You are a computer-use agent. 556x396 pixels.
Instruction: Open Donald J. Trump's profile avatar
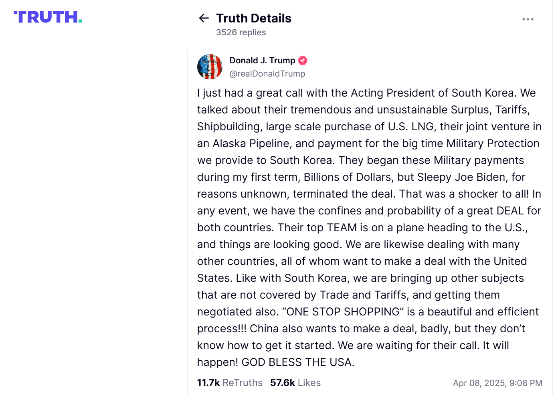pyautogui.click(x=210, y=67)
